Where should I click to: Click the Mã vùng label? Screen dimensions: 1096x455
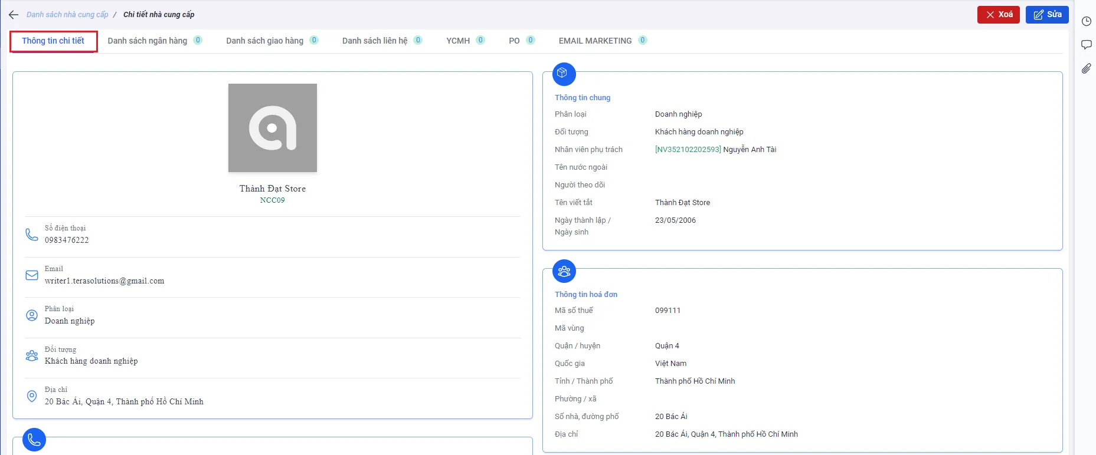(x=570, y=328)
